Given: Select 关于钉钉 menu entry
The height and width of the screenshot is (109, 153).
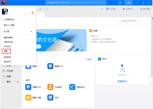Looking at the screenshot, I should (x=7, y=46).
